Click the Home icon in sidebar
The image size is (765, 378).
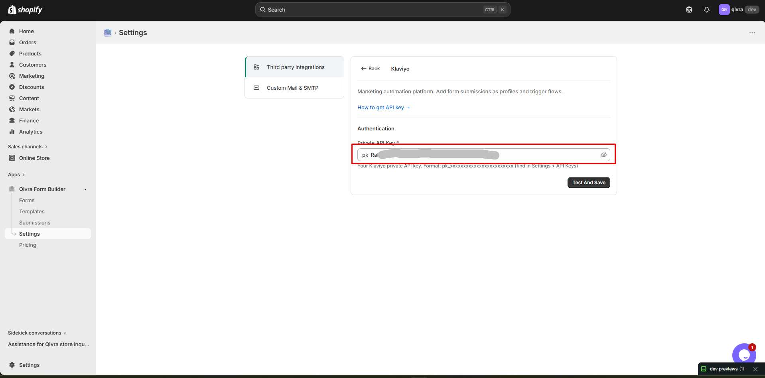click(12, 31)
